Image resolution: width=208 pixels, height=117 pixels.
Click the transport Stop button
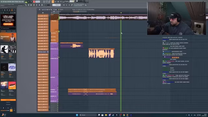(x=31, y=2)
